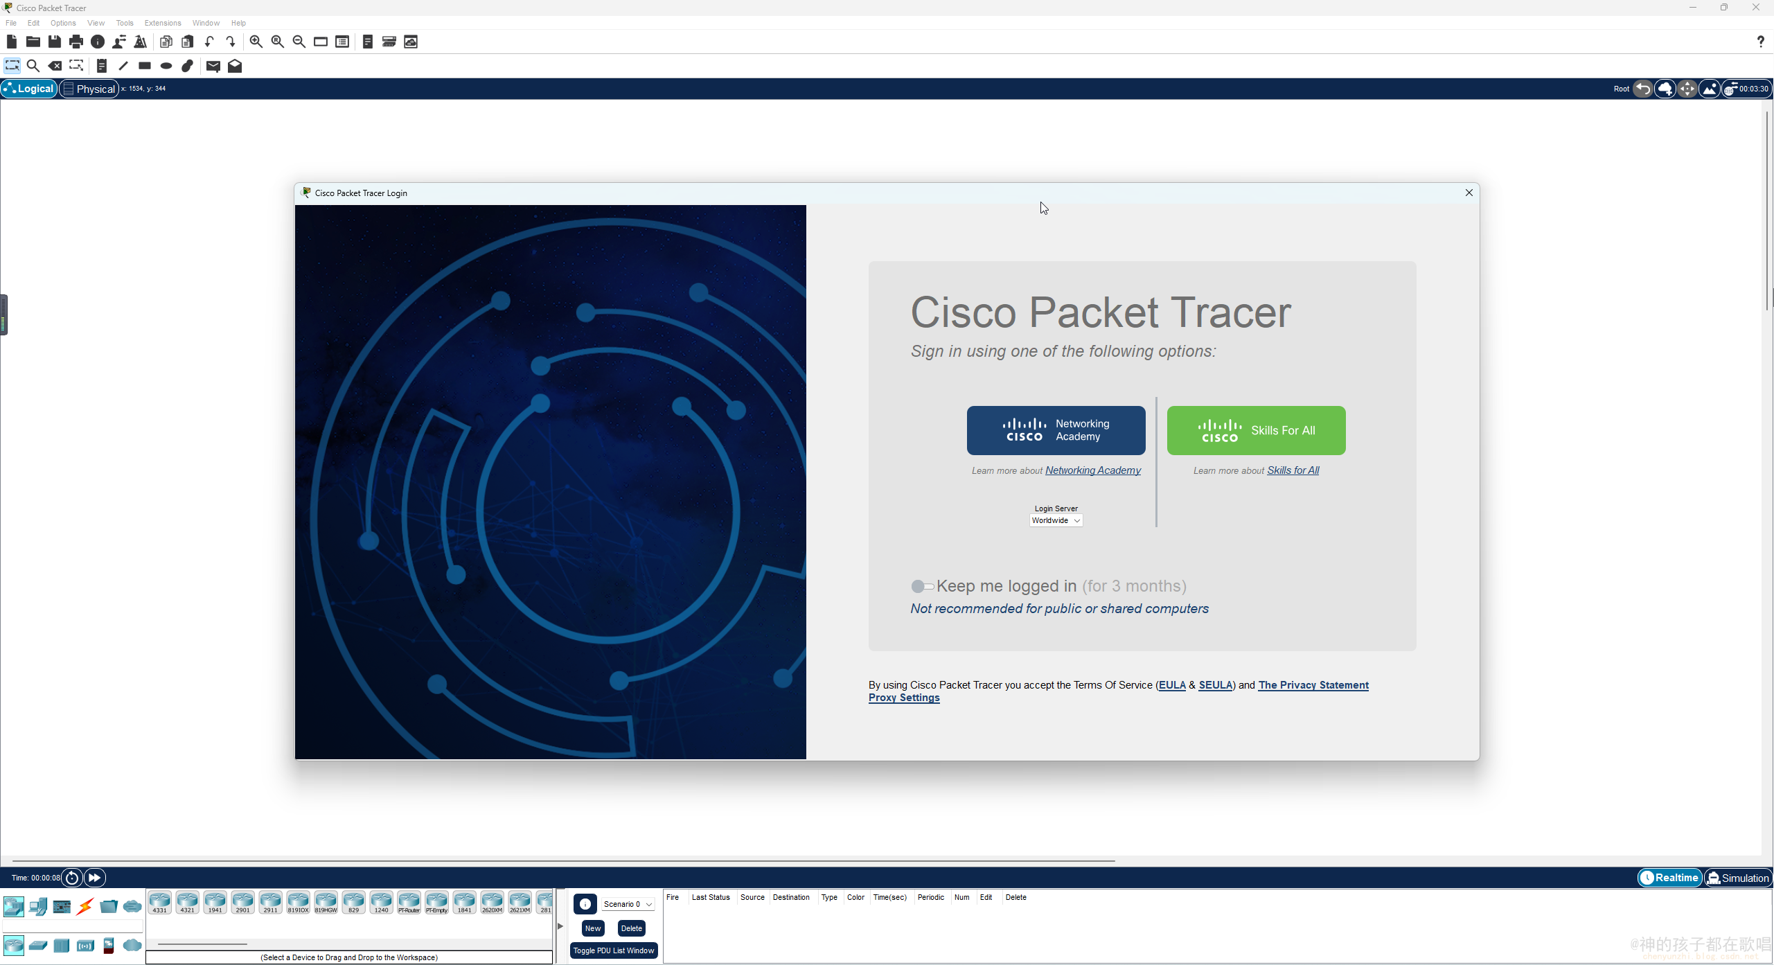The height and width of the screenshot is (965, 1774).
Task: Select the Connections lightning bolt category
Action: tap(85, 906)
